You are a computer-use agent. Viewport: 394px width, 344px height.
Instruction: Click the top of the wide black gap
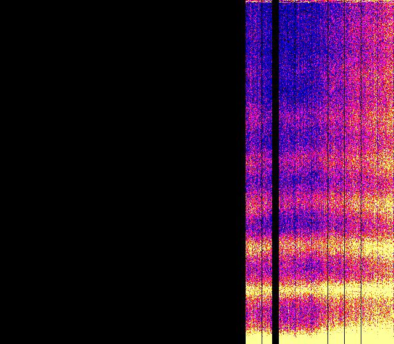(x=275, y=7)
